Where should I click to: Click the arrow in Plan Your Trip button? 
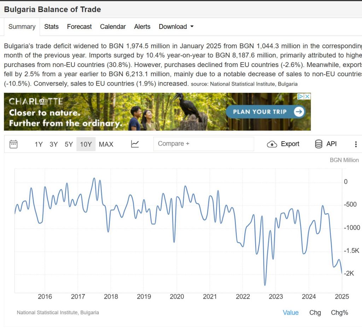[x=299, y=112]
